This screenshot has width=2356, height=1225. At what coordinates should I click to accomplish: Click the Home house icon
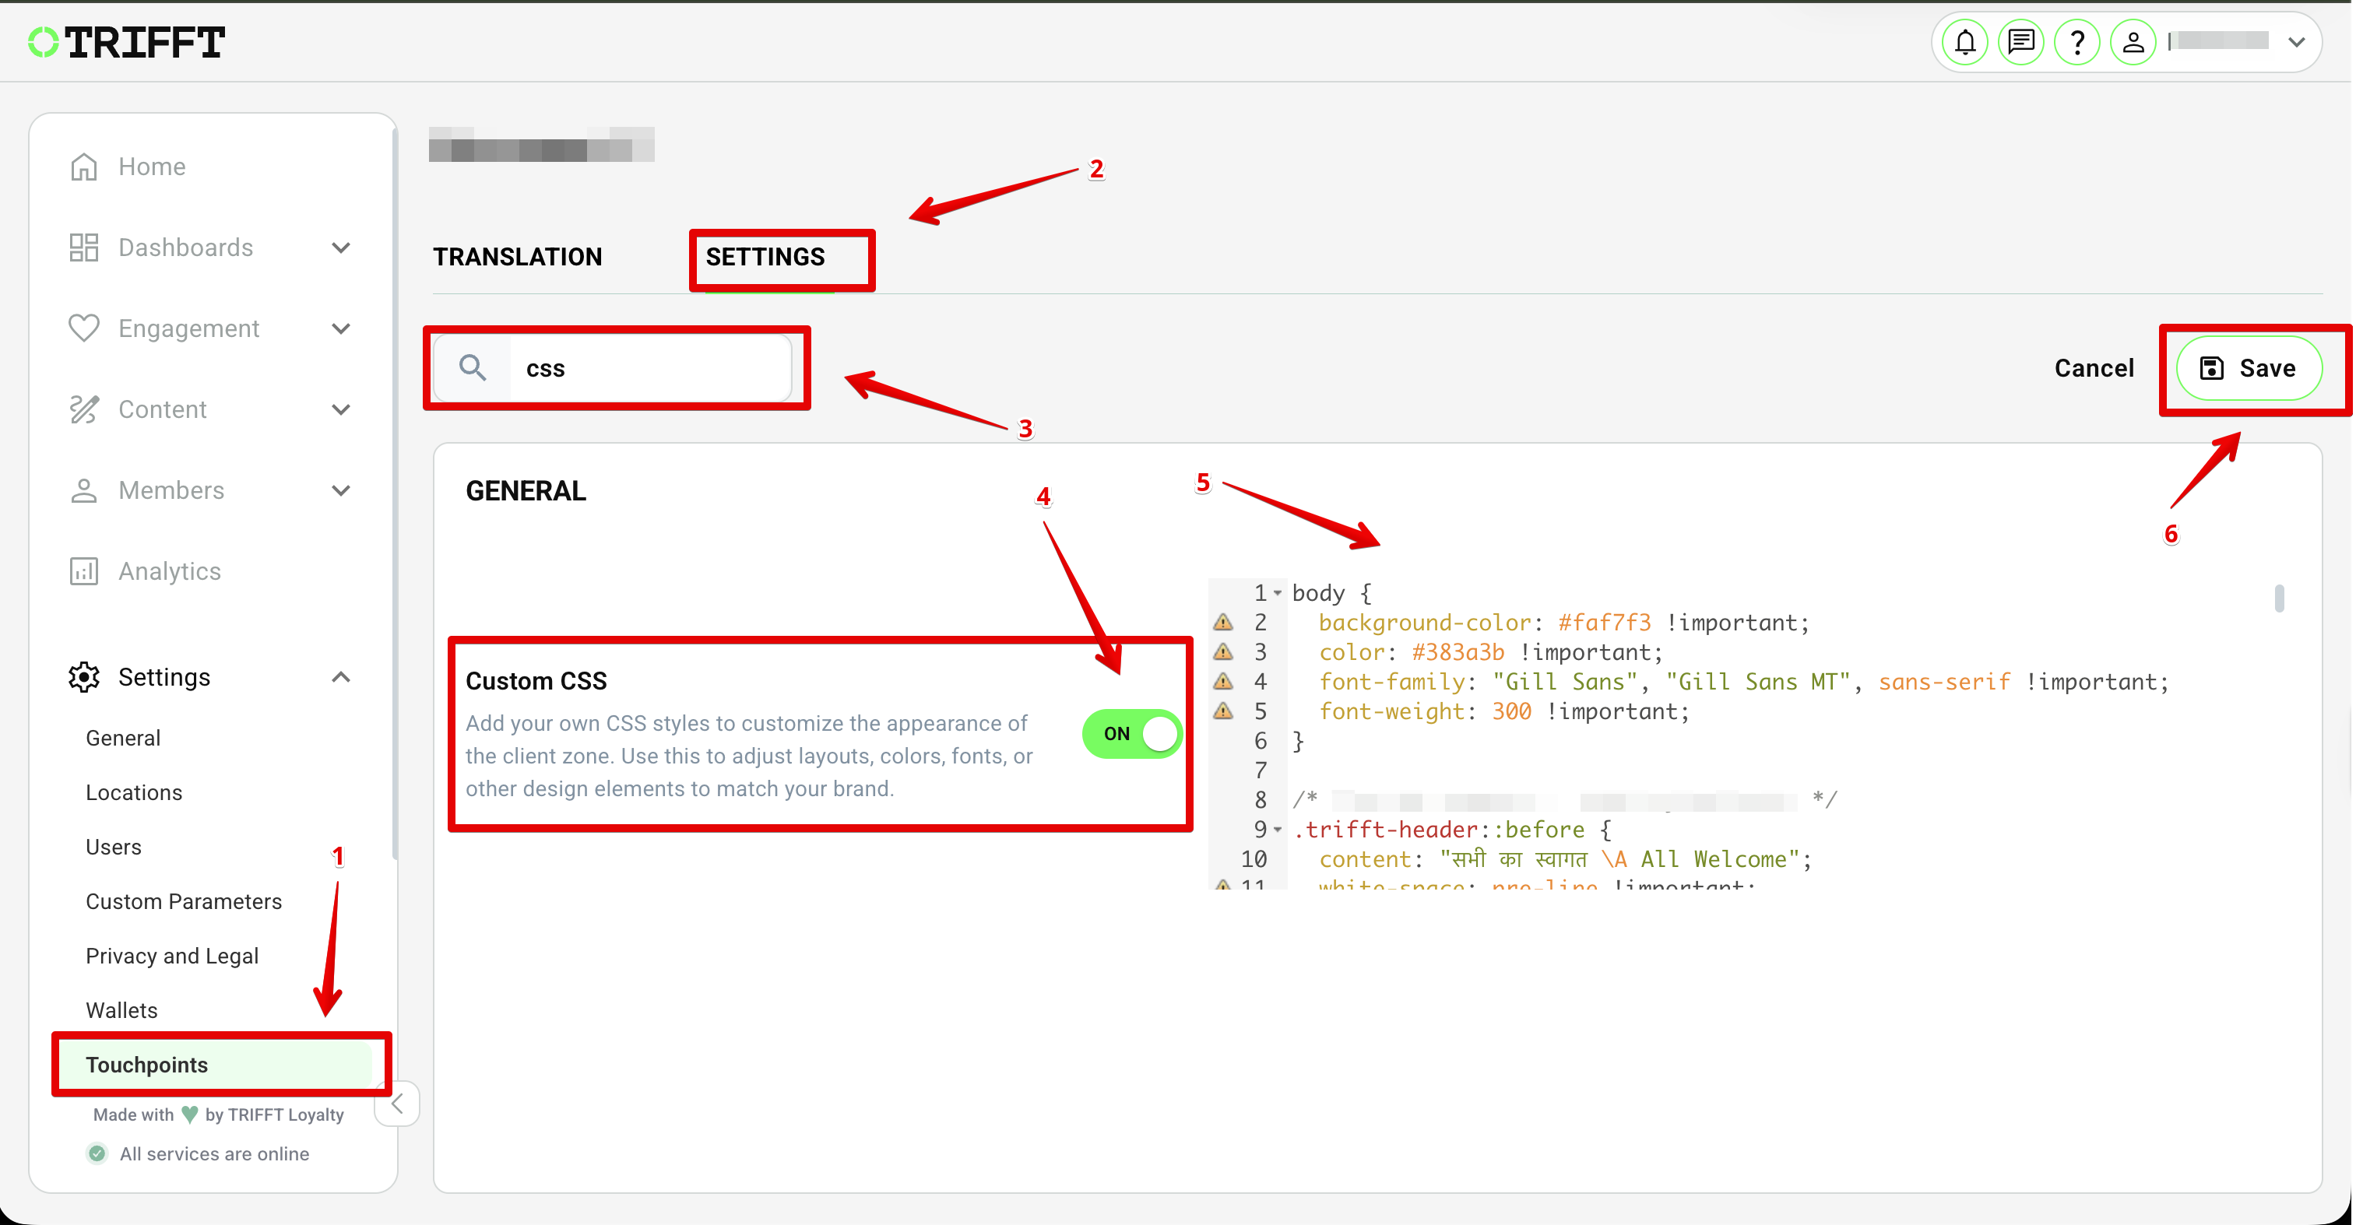tap(83, 167)
